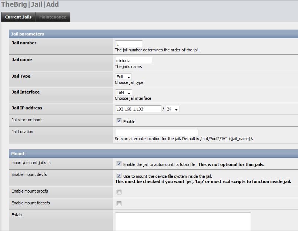Click the Jail number input field
The height and width of the screenshot is (231, 298).
(129, 44)
